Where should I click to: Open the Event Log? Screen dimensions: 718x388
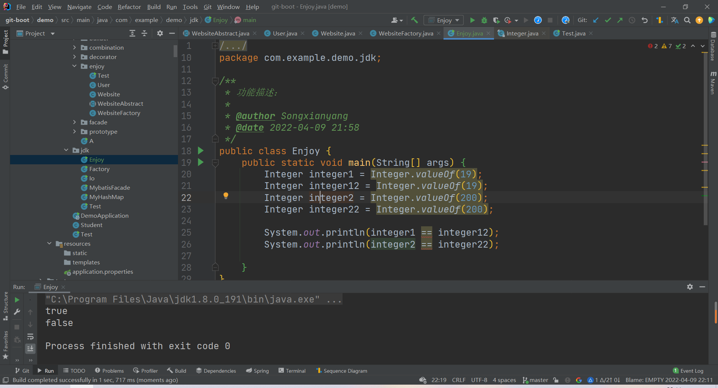[x=688, y=371]
